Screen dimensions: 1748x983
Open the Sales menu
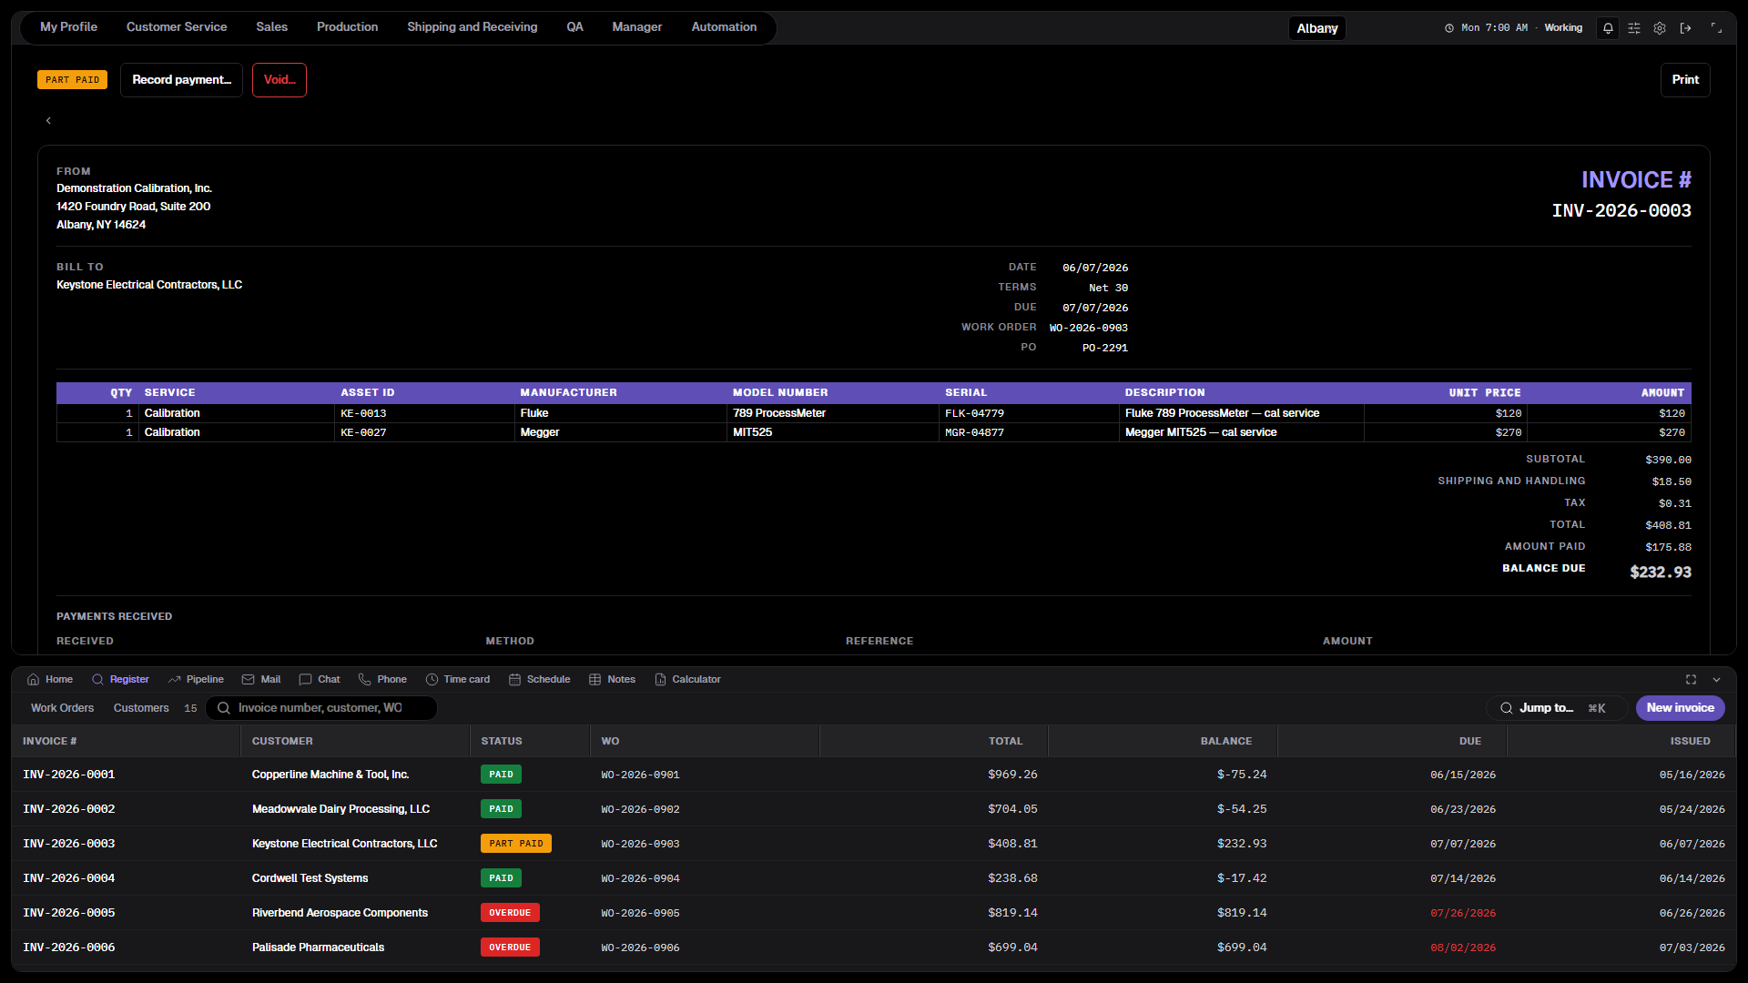pyautogui.click(x=271, y=27)
